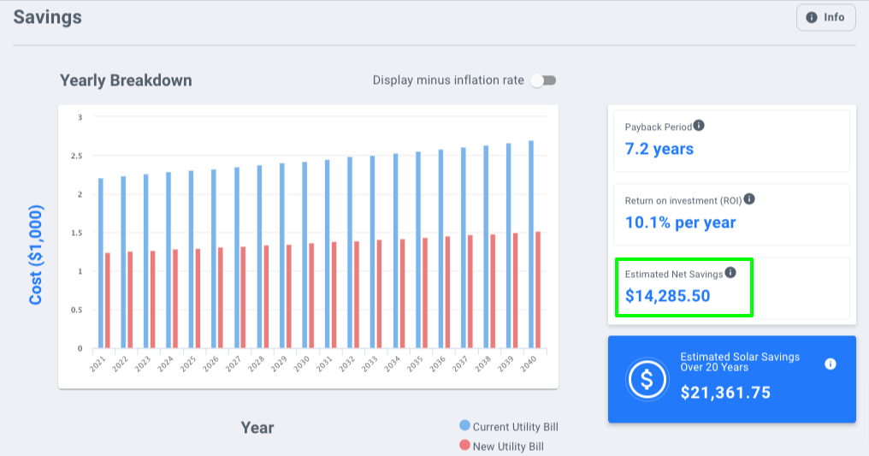
Task: Click the $21,361.75 solar savings amount
Action: click(x=725, y=393)
